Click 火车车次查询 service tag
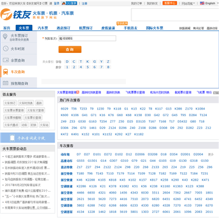 35,110
